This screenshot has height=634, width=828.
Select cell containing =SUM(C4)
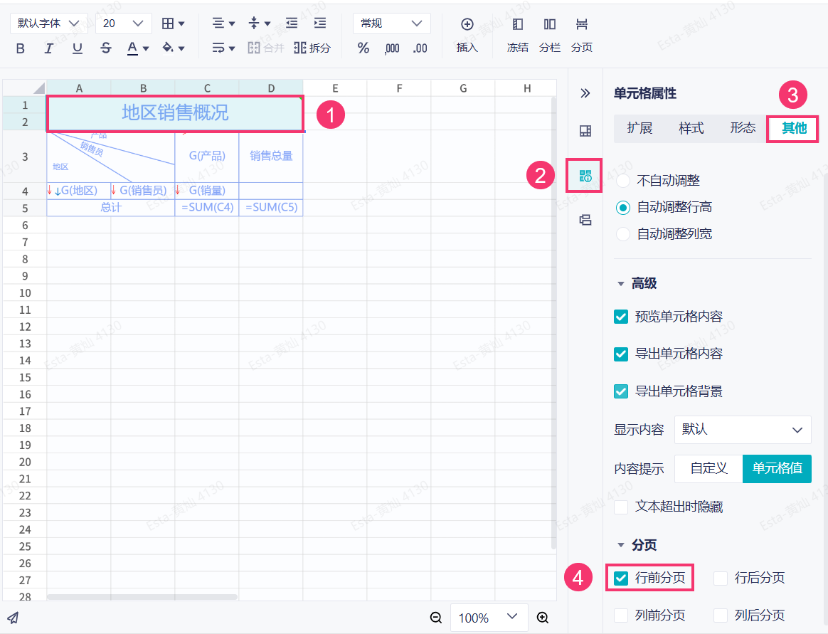click(207, 208)
